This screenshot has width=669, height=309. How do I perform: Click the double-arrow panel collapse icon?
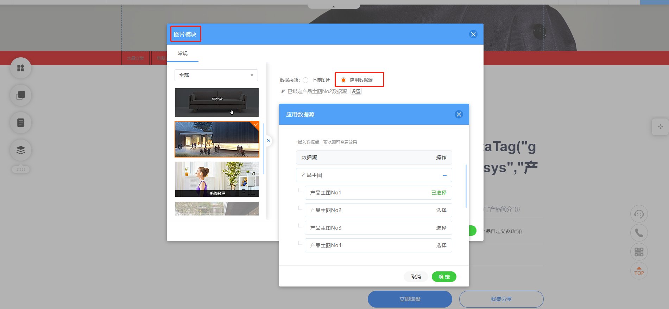tap(269, 141)
